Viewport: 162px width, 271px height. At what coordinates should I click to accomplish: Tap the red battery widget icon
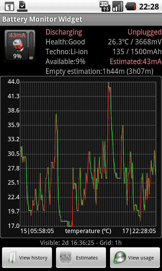click(x=17, y=46)
